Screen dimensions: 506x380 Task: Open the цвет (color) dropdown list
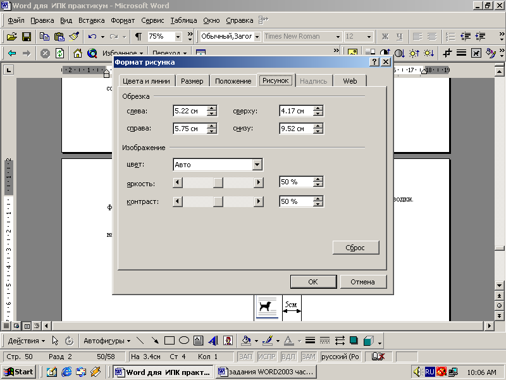[257, 165]
